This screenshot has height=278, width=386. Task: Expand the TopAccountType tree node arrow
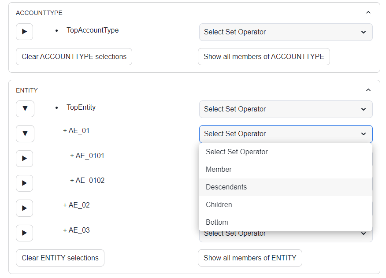click(x=25, y=32)
